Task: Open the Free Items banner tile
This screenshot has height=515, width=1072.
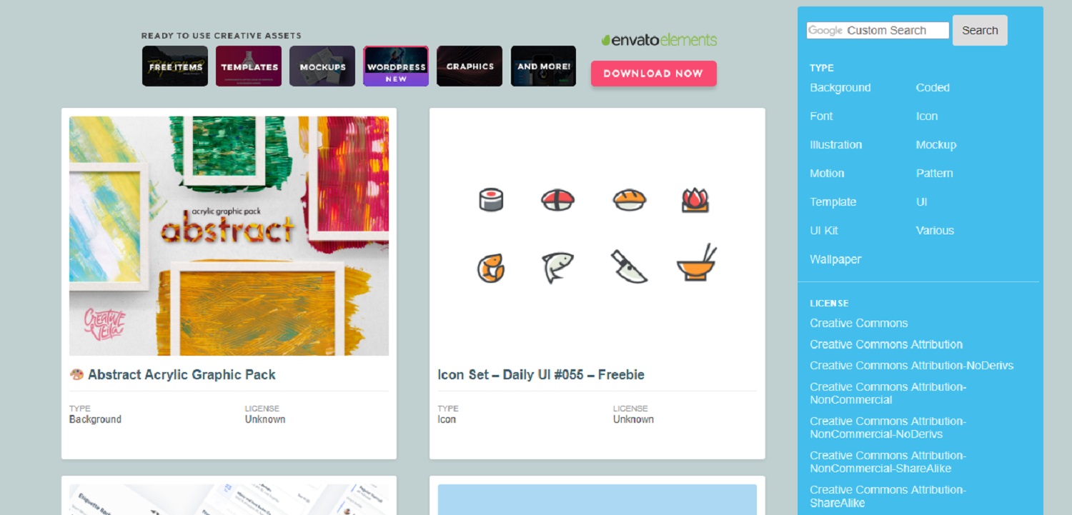Action: tap(175, 66)
